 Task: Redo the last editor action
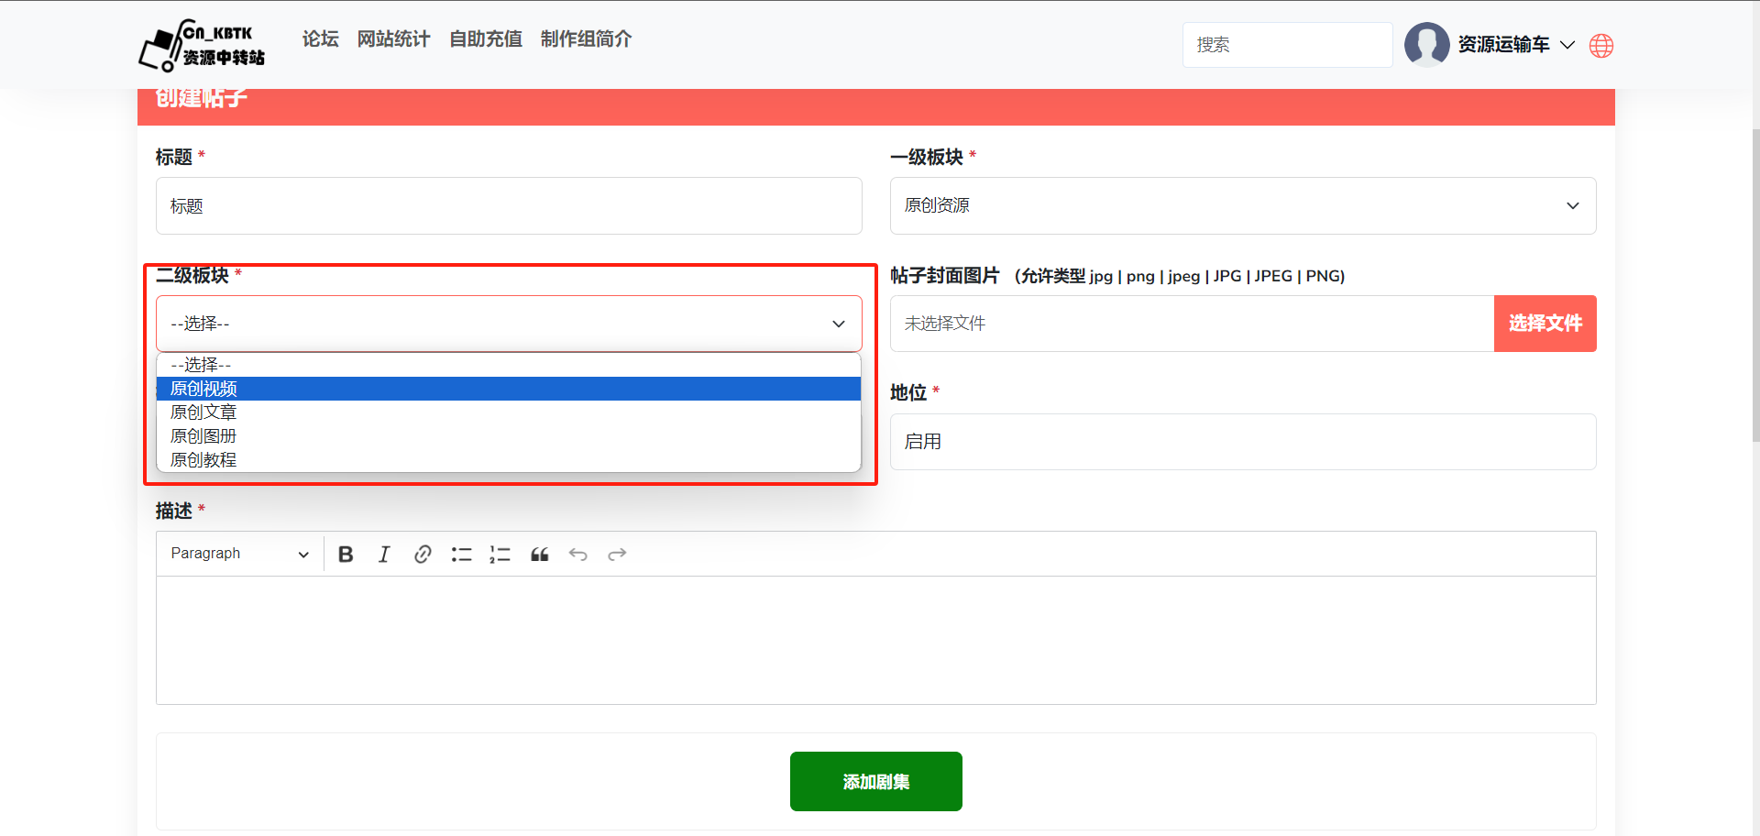pyautogui.click(x=617, y=555)
